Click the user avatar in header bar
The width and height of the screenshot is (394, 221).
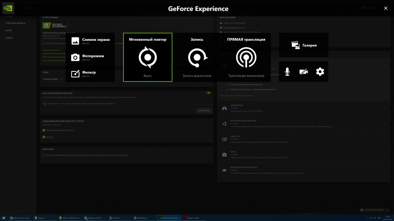click(364, 8)
